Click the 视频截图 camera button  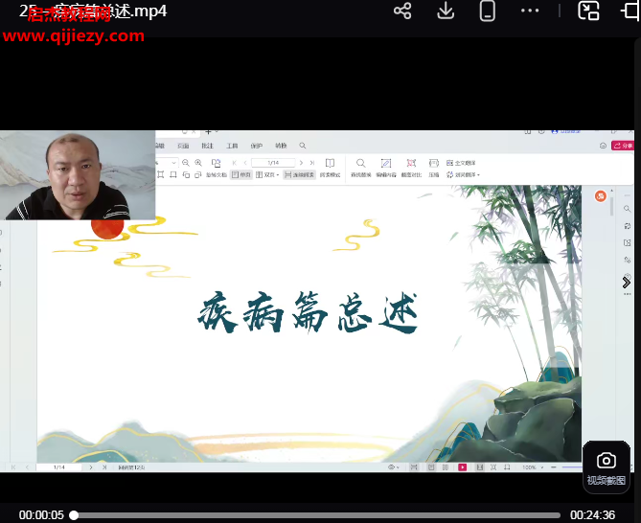tap(606, 466)
